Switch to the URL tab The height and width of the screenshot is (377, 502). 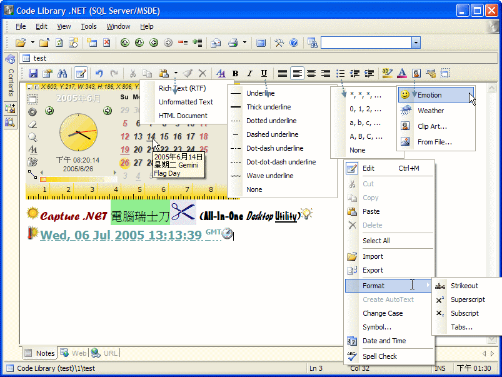(104, 353)
